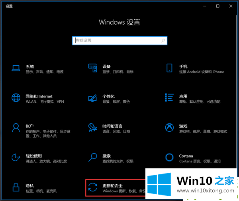Screen dimensions: 239x201
Task: Click description 游戏栏、截屏、直播、游戏模式
Action: point(203,131)
